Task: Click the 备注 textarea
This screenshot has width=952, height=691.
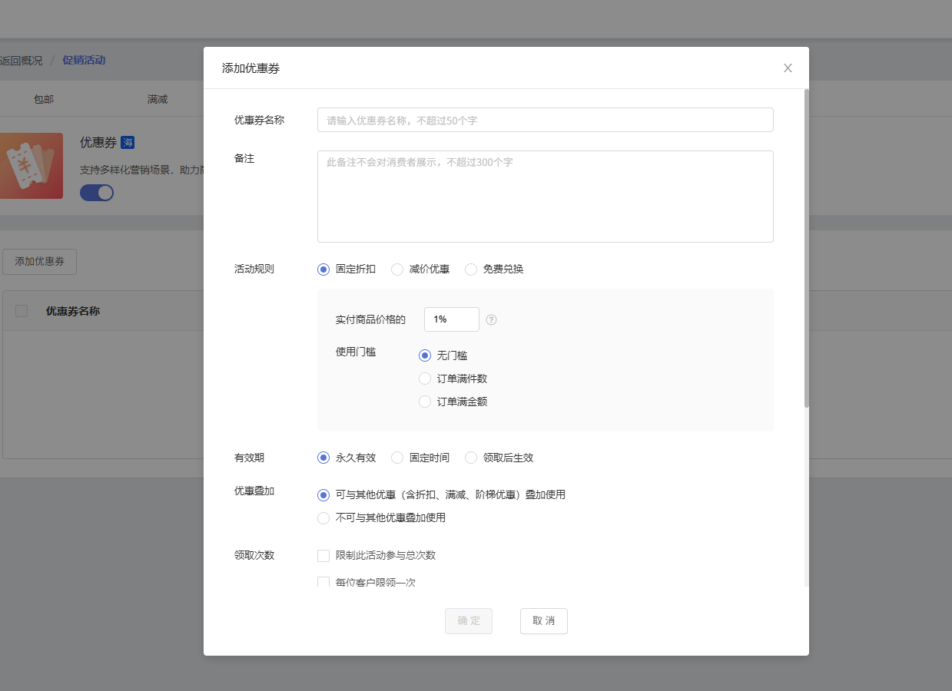Action: pos(545,197)
